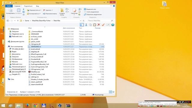Refresh the folder with the refresh icon
192x108 pixels.
coord(84,21)
